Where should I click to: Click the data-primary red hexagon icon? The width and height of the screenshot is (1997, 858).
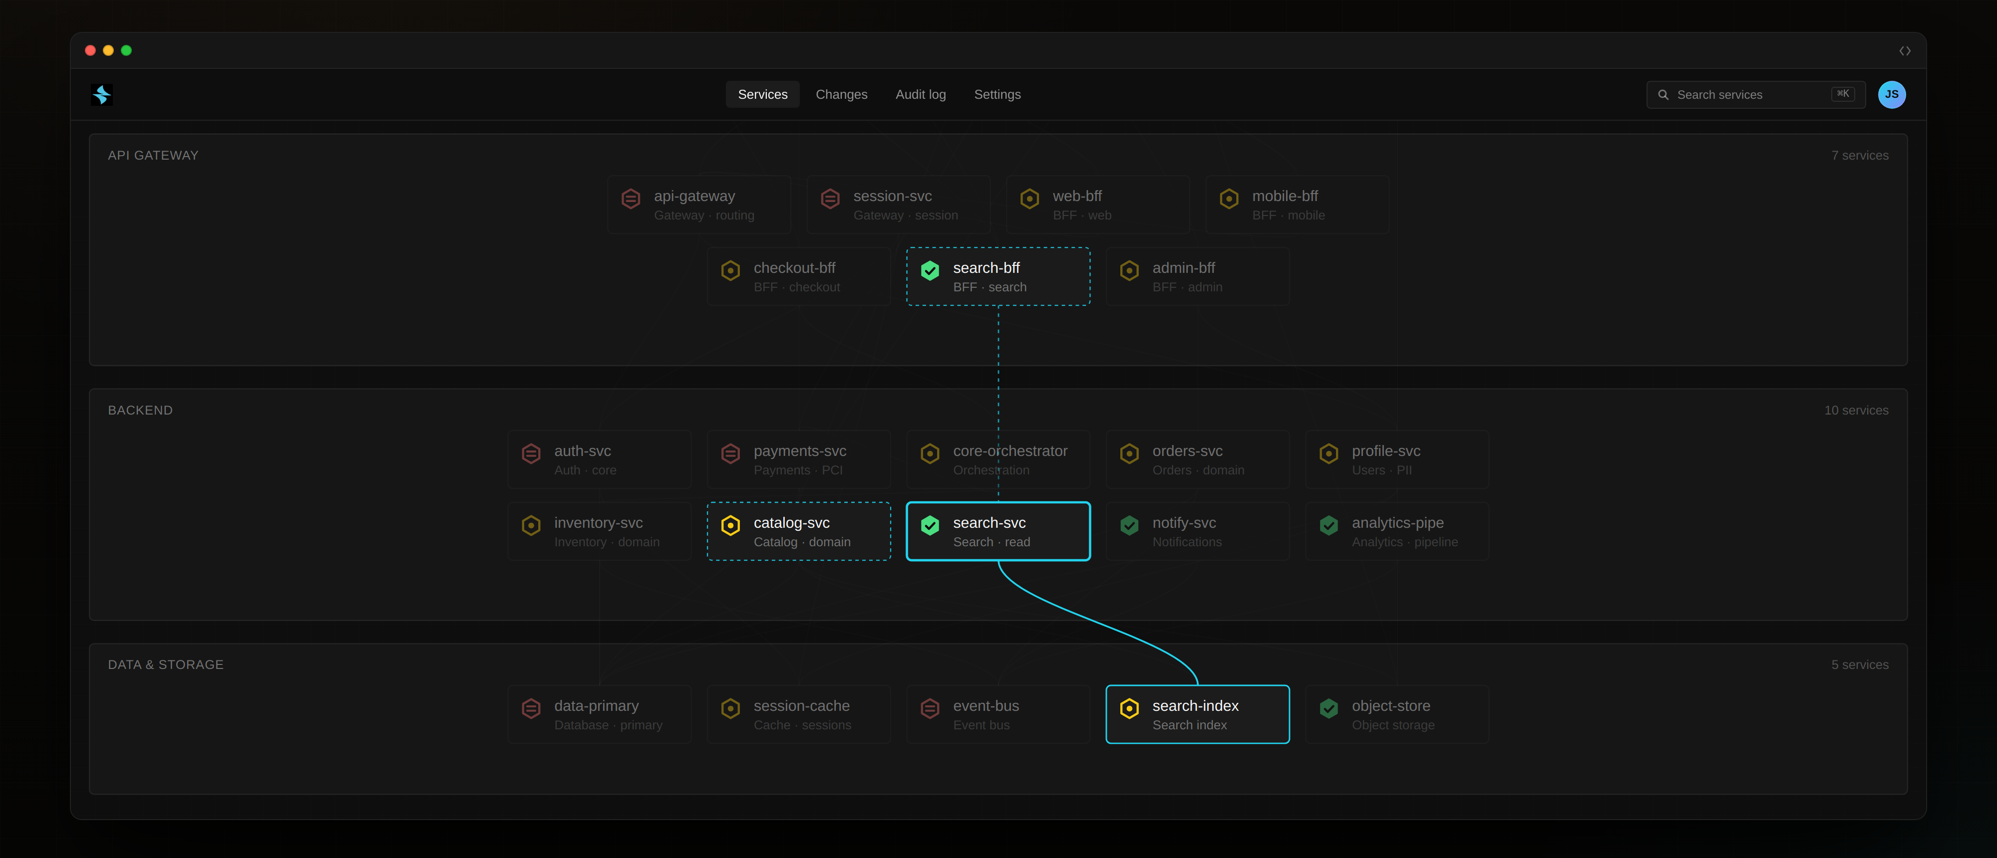(531, 708)
